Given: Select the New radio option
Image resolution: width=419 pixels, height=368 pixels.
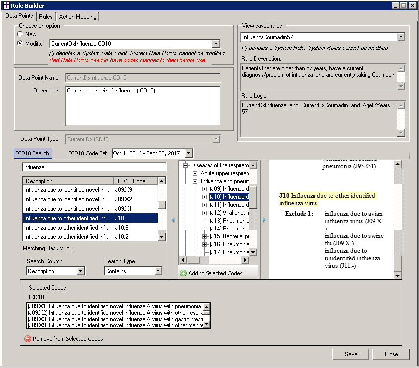Looking at the screenshot, I should [20, 34].
